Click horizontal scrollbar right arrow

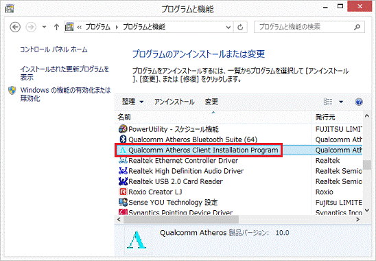358,220
